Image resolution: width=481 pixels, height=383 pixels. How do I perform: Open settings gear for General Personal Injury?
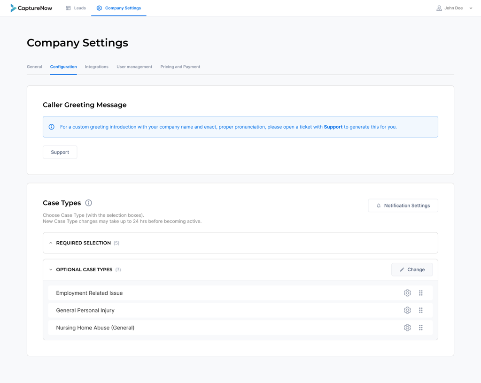click(x=407, y=310)
